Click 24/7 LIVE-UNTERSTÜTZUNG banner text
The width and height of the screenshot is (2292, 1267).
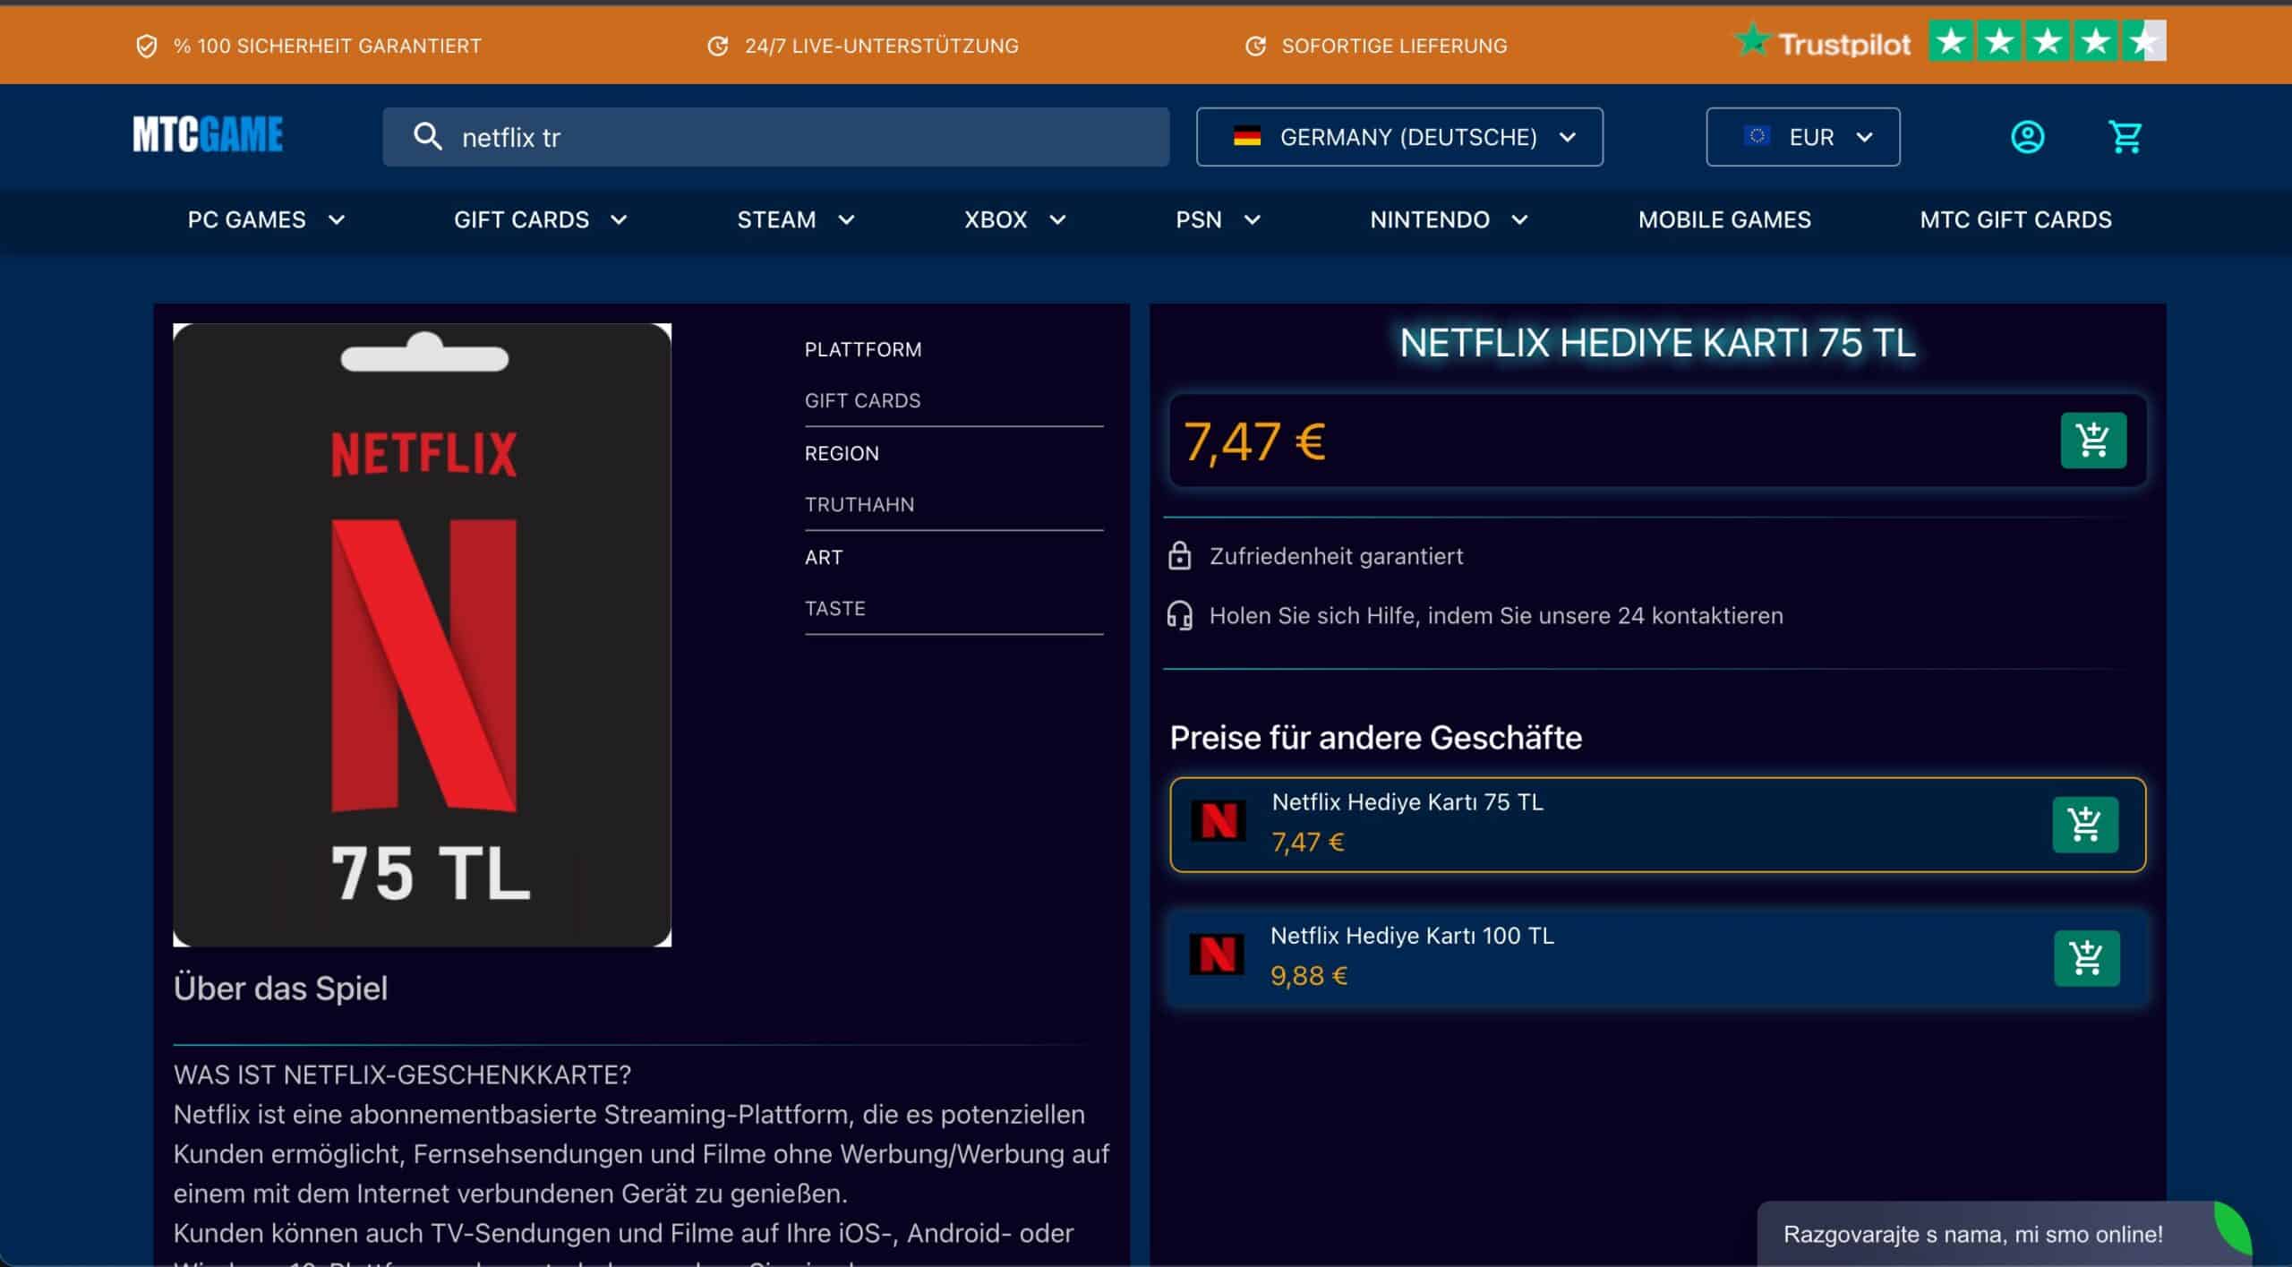881,46
